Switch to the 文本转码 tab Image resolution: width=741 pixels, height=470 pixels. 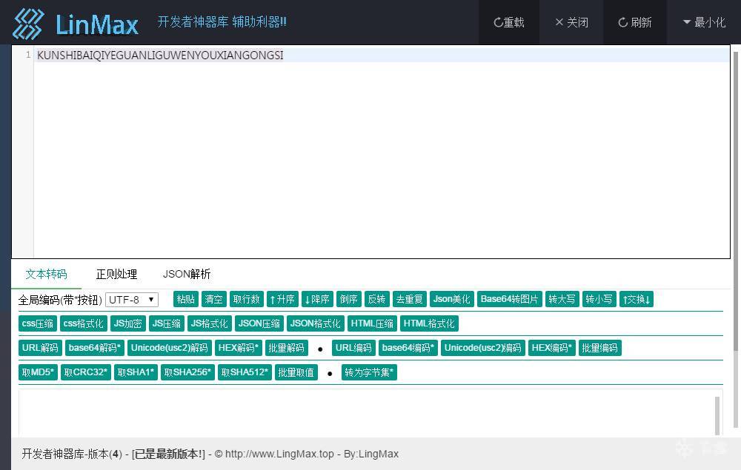click(x=46, y=274)
